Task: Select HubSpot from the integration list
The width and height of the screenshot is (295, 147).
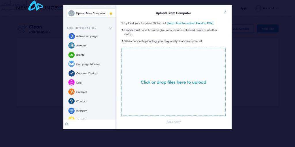Action: click(82, 92)
